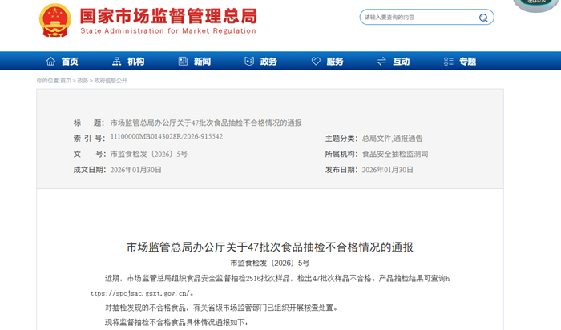The image size is (561, 330).
Task: Select the index number 11100000MB0143028R/2026-915542
Action: click(x=167, y=137)
